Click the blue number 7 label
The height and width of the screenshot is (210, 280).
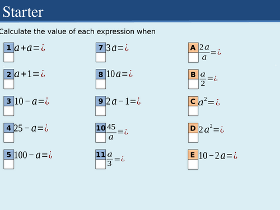101,48
